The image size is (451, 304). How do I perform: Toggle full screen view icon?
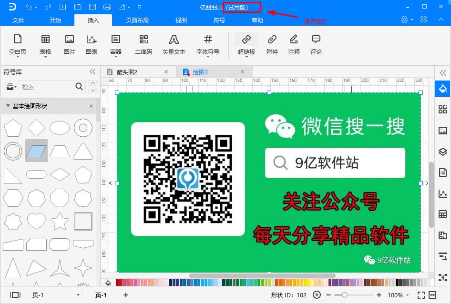[x=421, y=295]
